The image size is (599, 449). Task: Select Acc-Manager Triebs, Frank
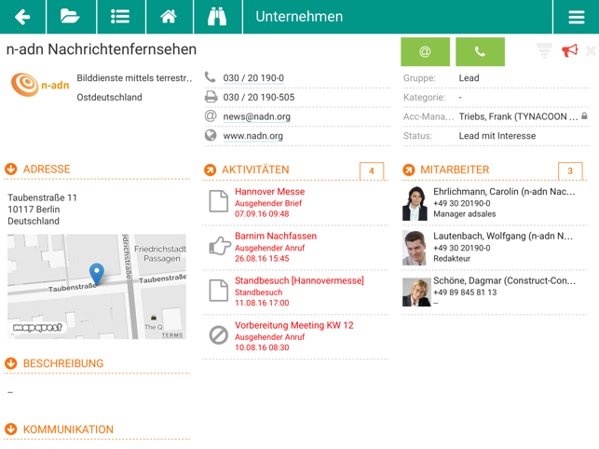pos(518,116)
